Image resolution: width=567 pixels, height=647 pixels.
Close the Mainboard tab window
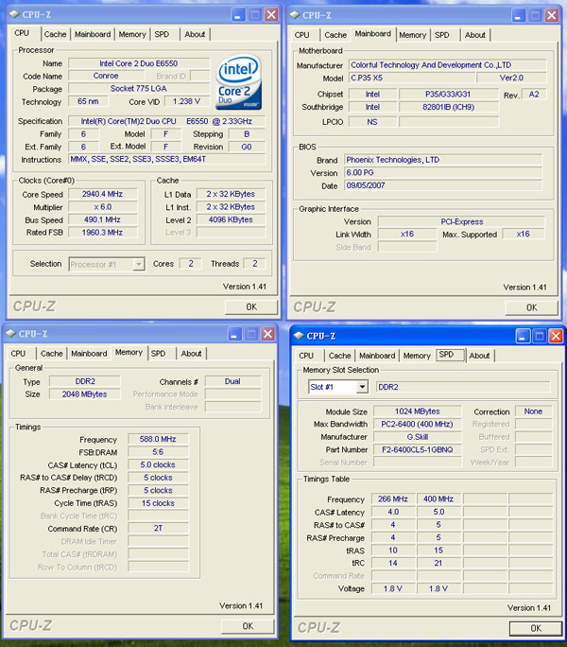tap(552, 16)
